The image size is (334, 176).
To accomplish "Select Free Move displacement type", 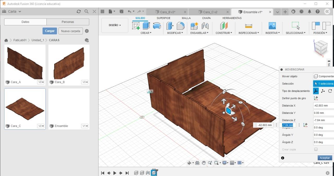I will click(316, 91).
